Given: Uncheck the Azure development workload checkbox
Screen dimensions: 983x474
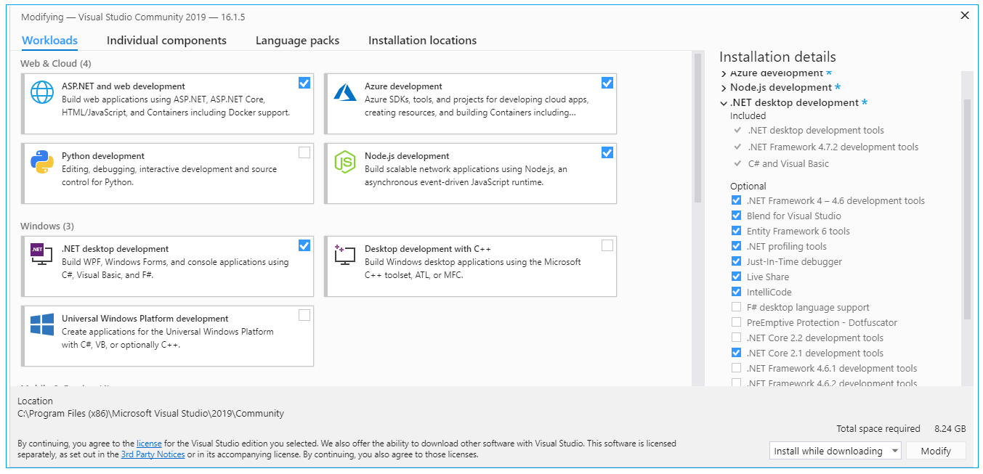Looking at the screenshot, I should (x=607, y=83).
